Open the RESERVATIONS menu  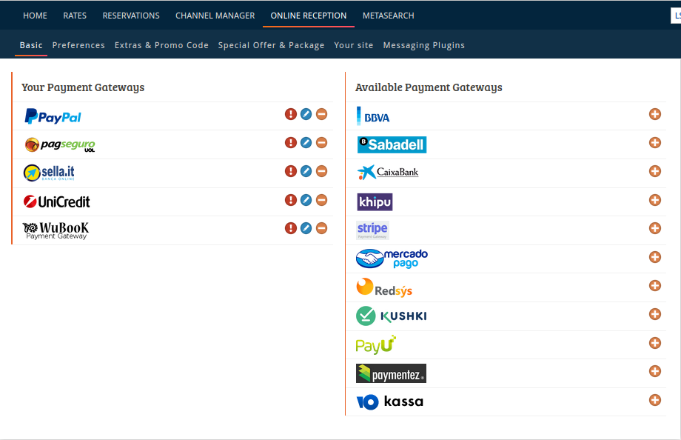click(x=131, y=16)
